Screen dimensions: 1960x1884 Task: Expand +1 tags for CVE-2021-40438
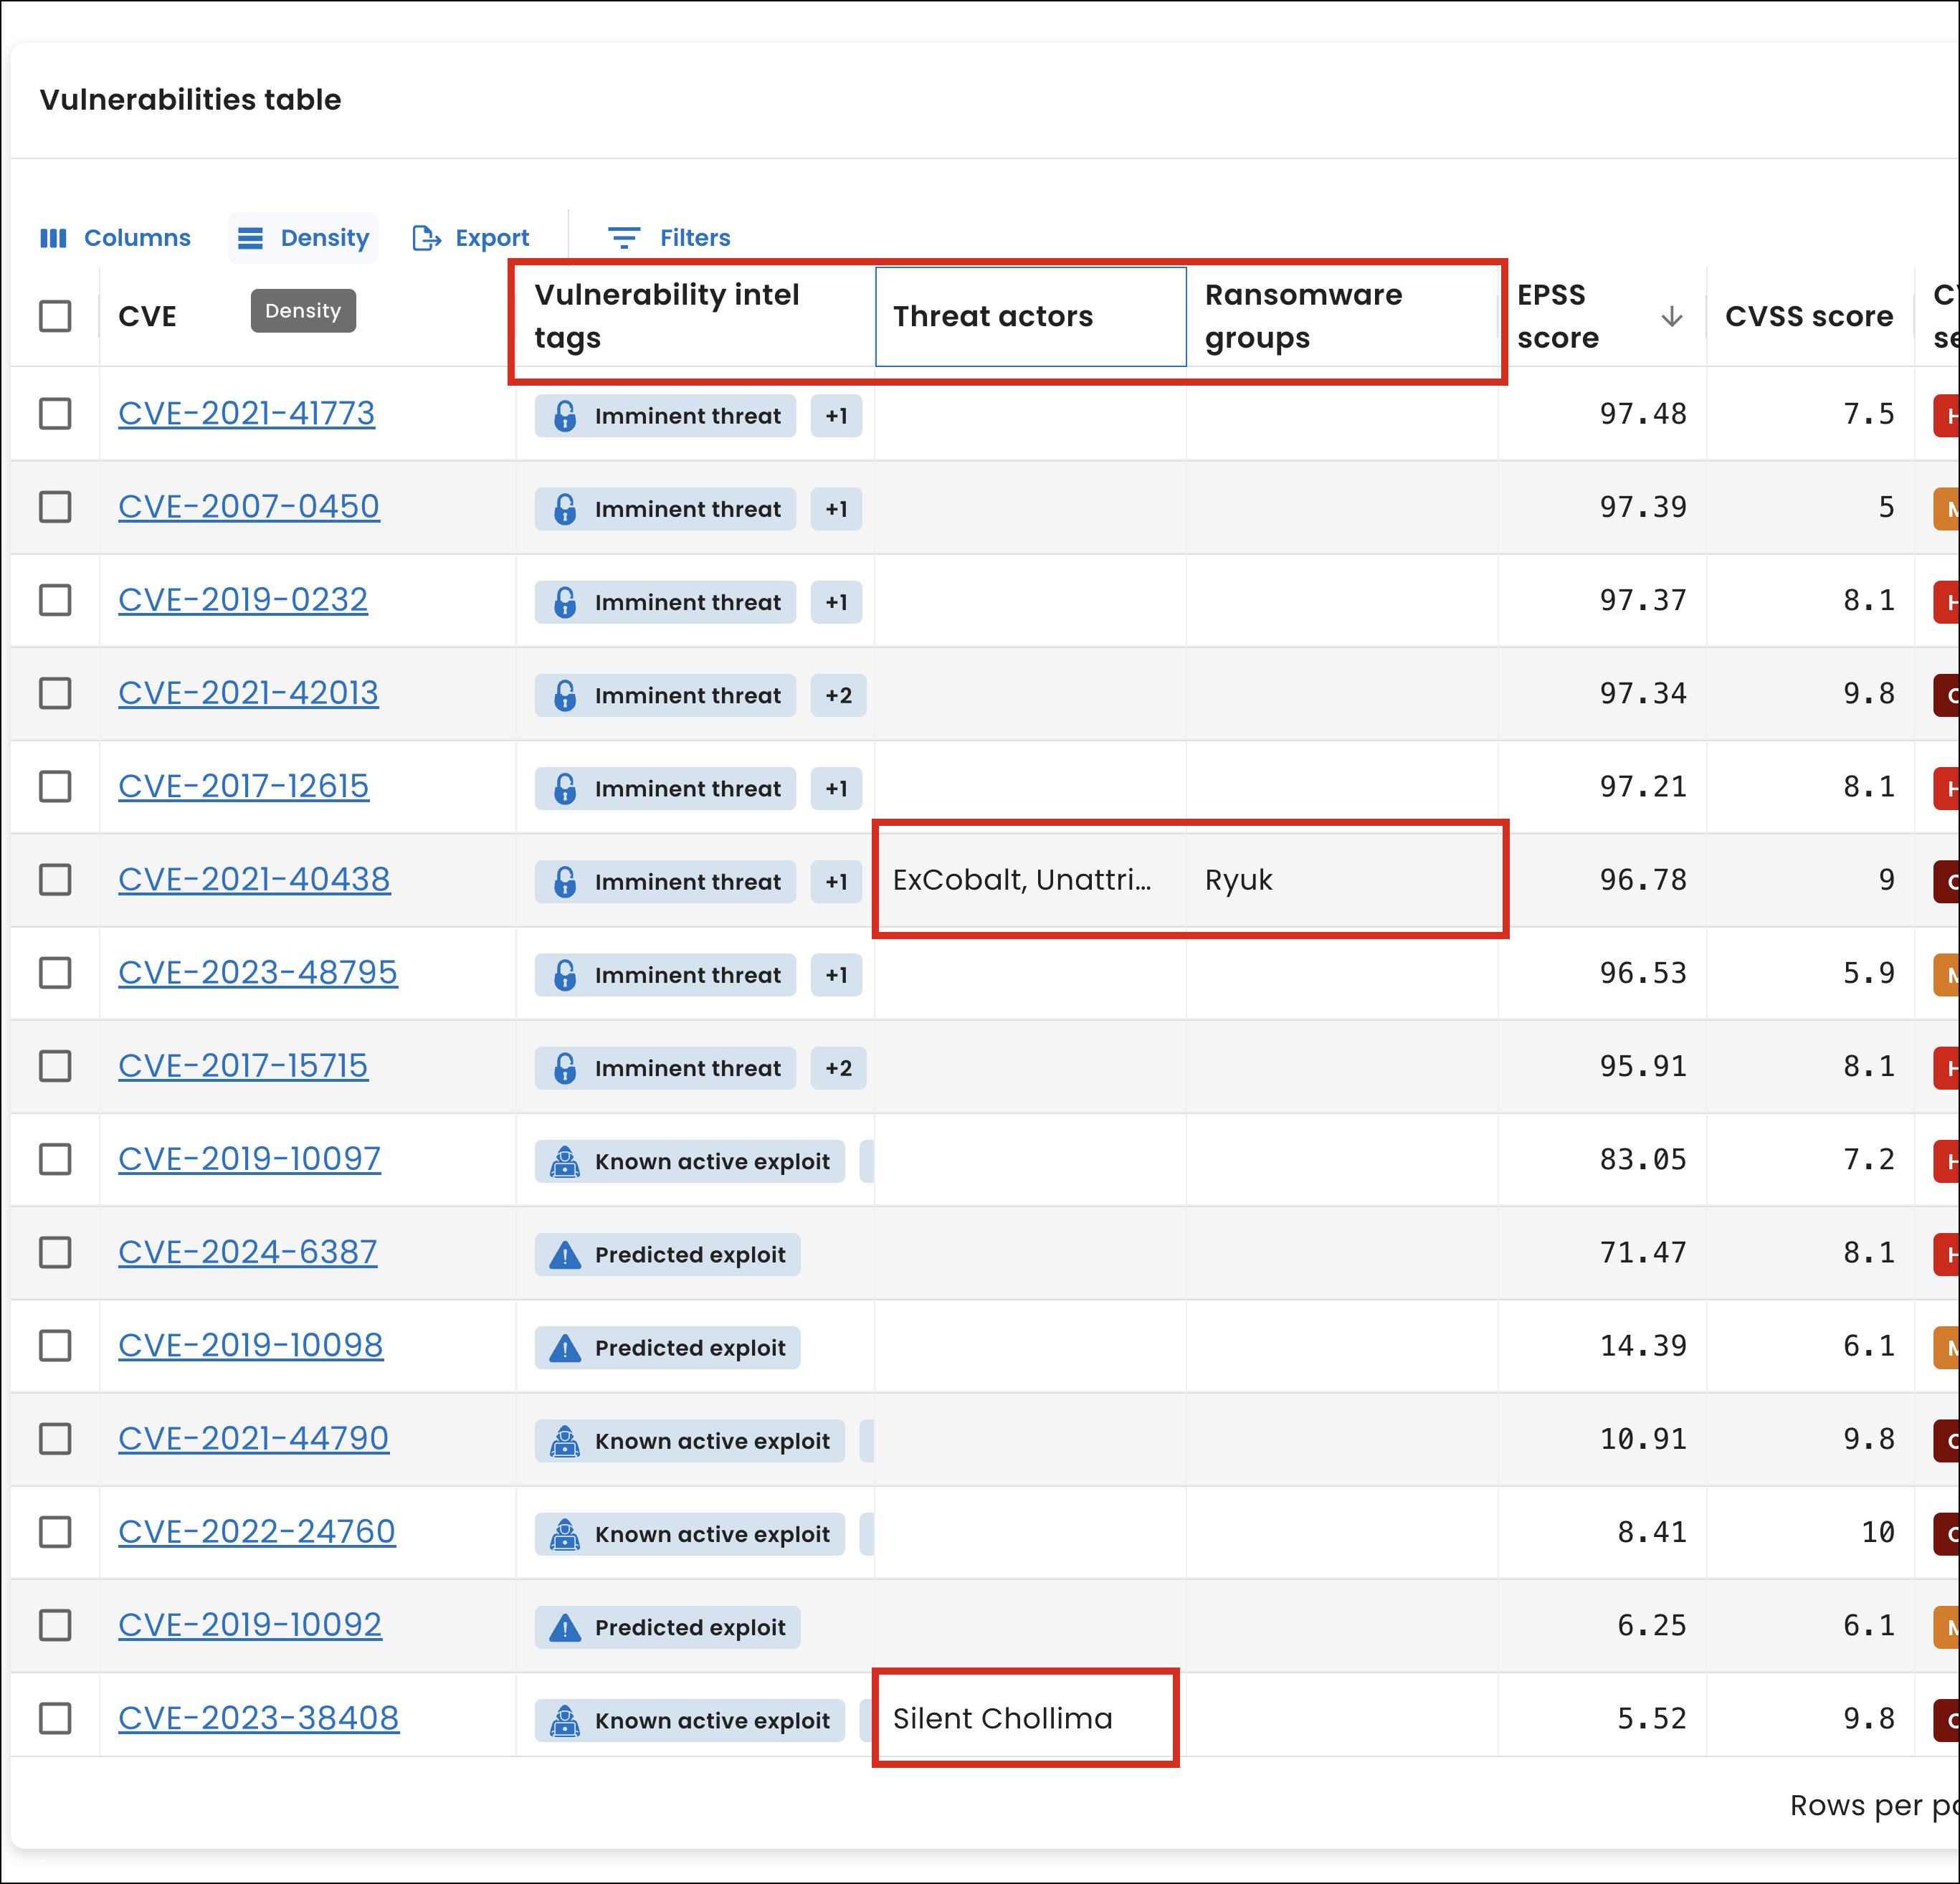tap(836, 882)
